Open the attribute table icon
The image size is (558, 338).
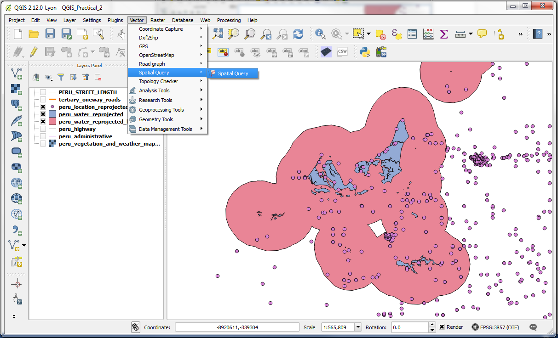(x=412, y=34)
